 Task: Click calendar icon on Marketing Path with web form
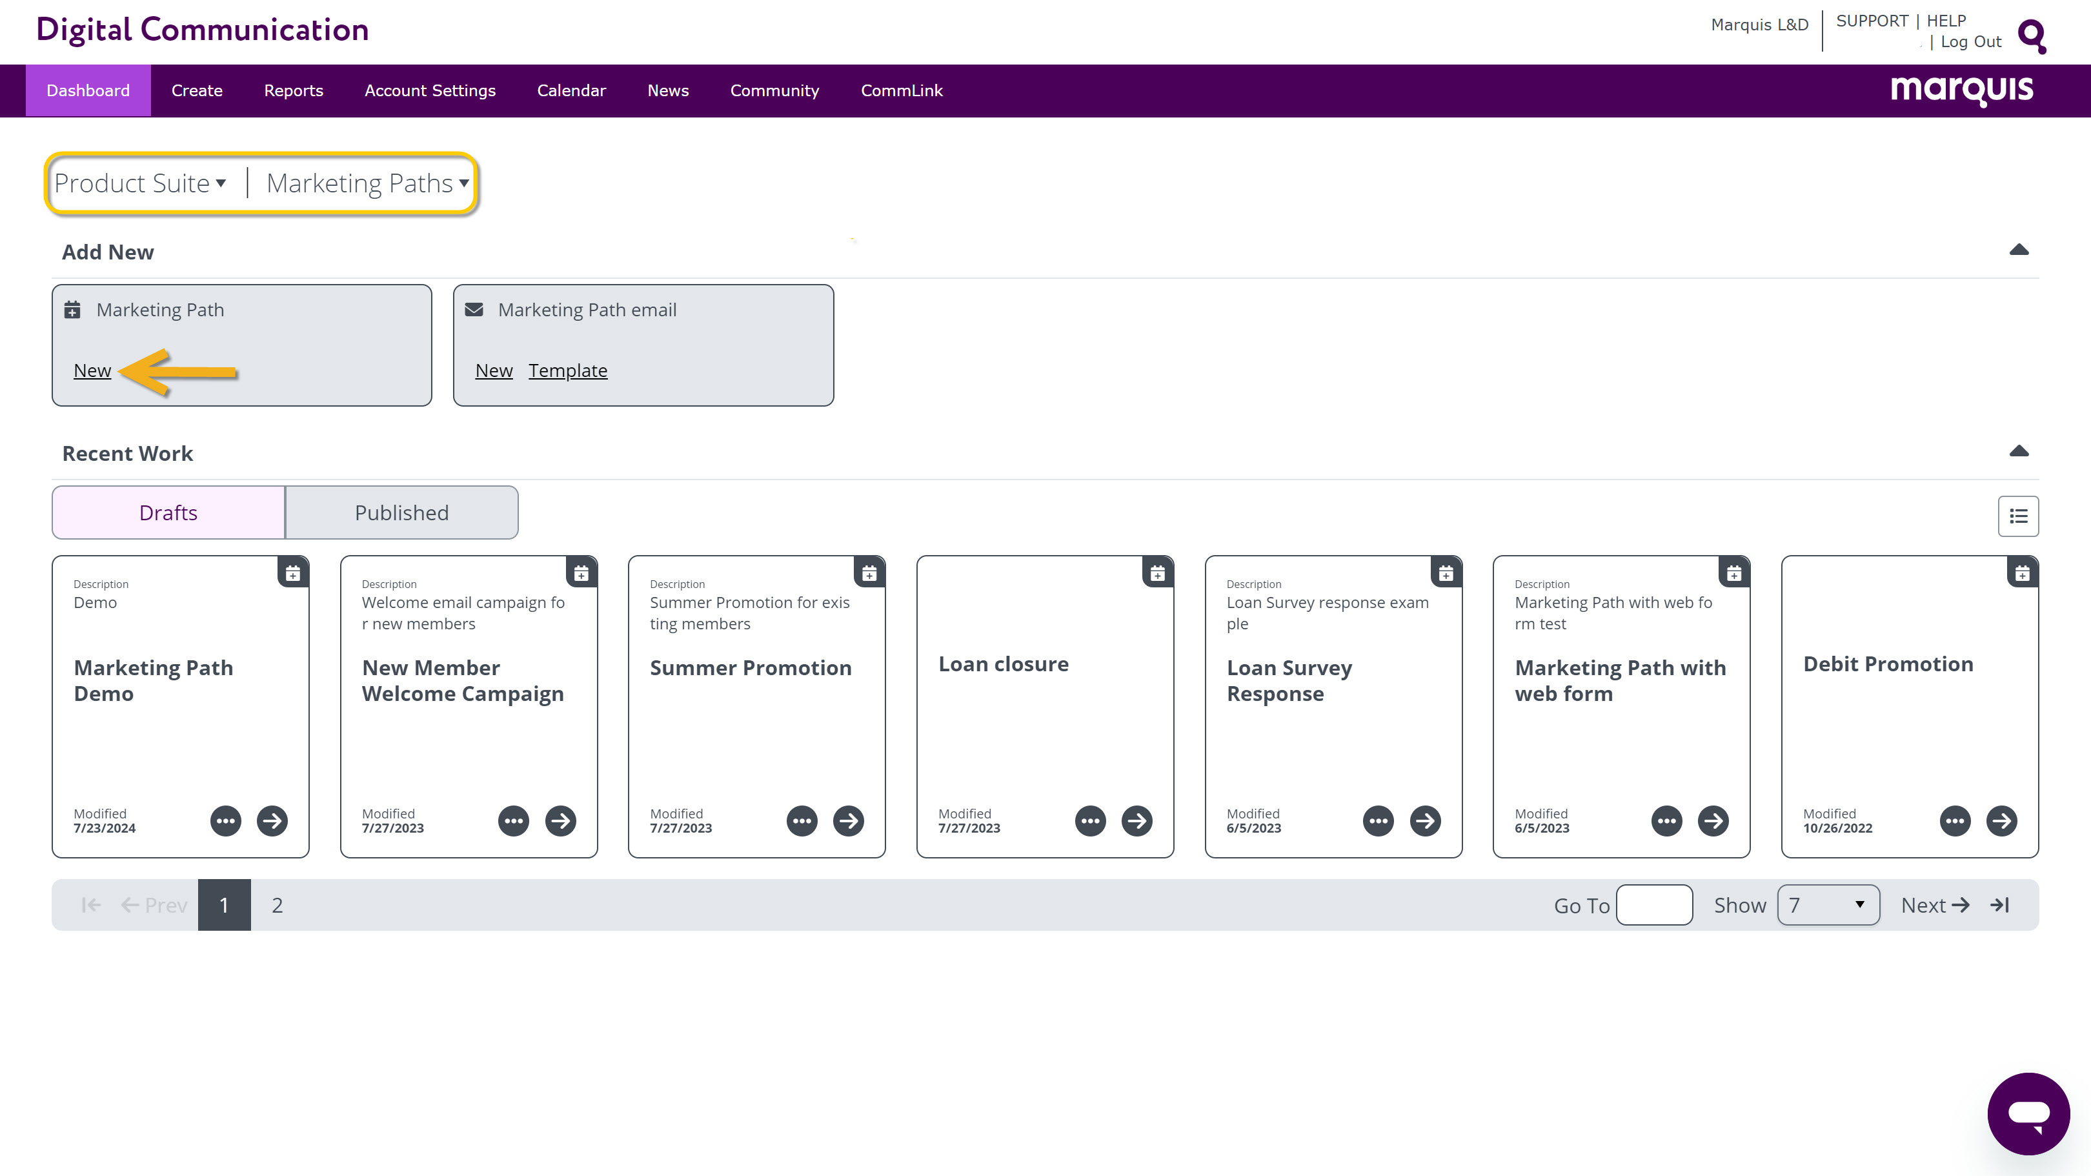coord(1734,573)
